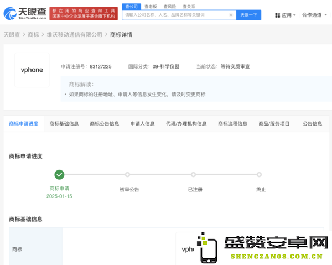
Task: Click the 2025-01-15 application date
Action: click(59, 196)
